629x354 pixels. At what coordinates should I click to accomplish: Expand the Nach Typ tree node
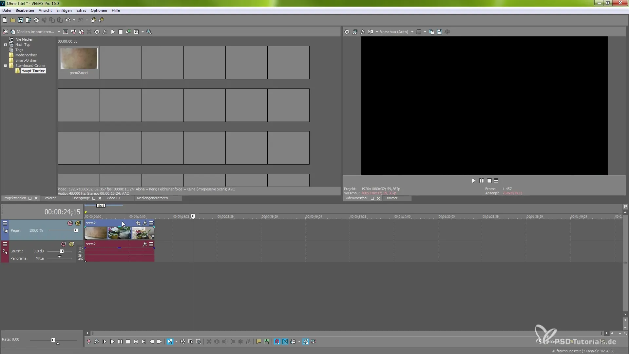point(5,45)
